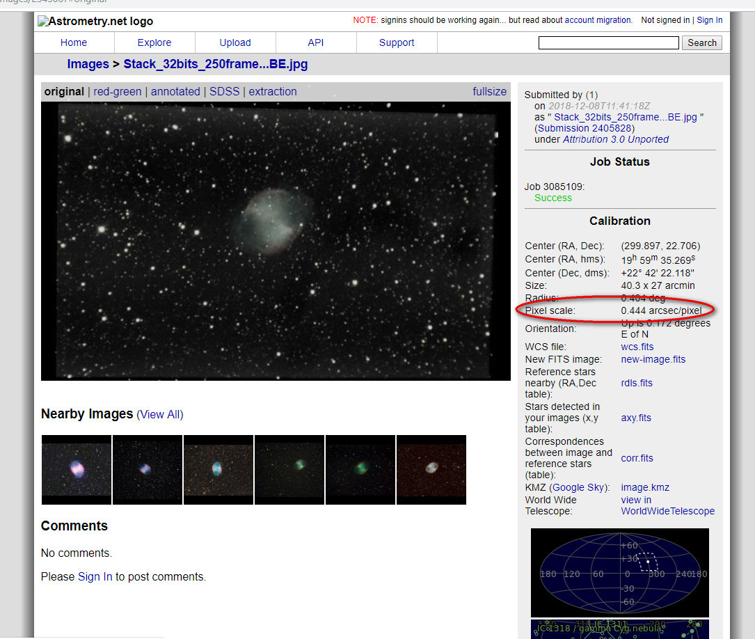Screen dimensions: 755x639
Task: Open first nearby image with pink nebula
Action: tap(76, 469)
